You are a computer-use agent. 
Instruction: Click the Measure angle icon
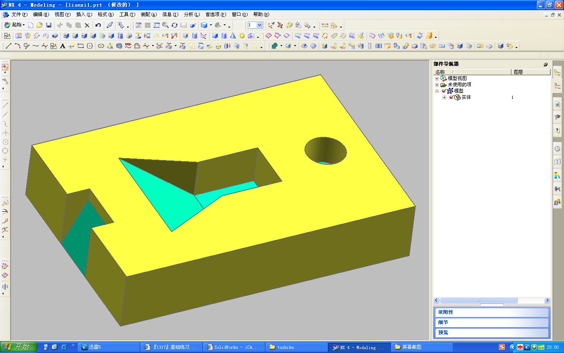[x=334, y=25]
